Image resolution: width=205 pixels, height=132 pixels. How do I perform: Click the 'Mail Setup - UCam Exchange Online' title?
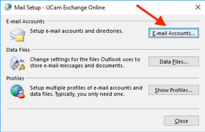click(x=60, y=8)
